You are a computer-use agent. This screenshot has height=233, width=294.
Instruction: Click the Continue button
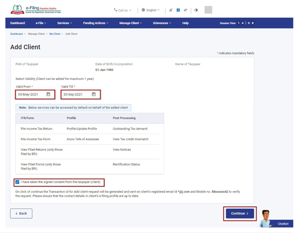pos(240,213)
